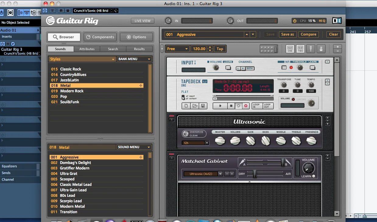Select the L input channel button
The image size is (377, 222).
coord(238,68)
